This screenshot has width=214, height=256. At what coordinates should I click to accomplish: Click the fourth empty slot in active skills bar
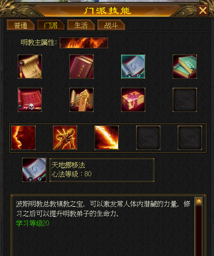(148, 138)
